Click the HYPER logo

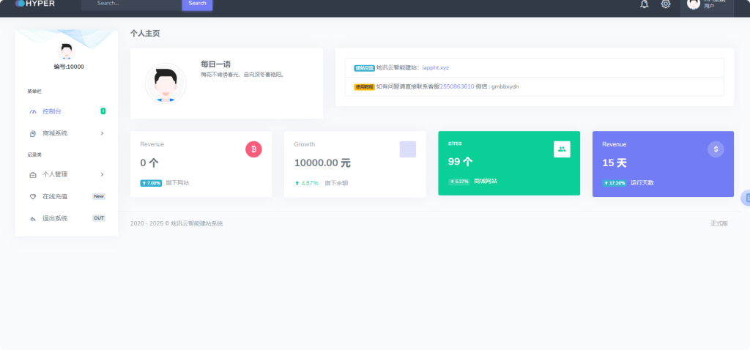pyautogui.click(x=35, y=4)
